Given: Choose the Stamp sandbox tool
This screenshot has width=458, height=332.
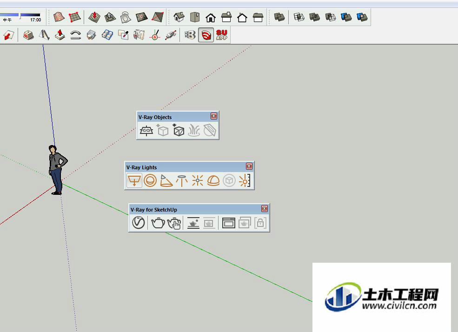Looking at the screenshot, I should tap(110, 17).
